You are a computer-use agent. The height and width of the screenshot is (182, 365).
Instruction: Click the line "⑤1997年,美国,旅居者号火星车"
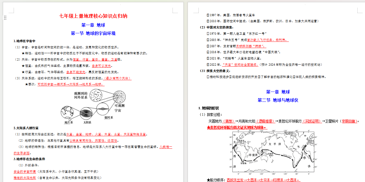pos(231,15)
